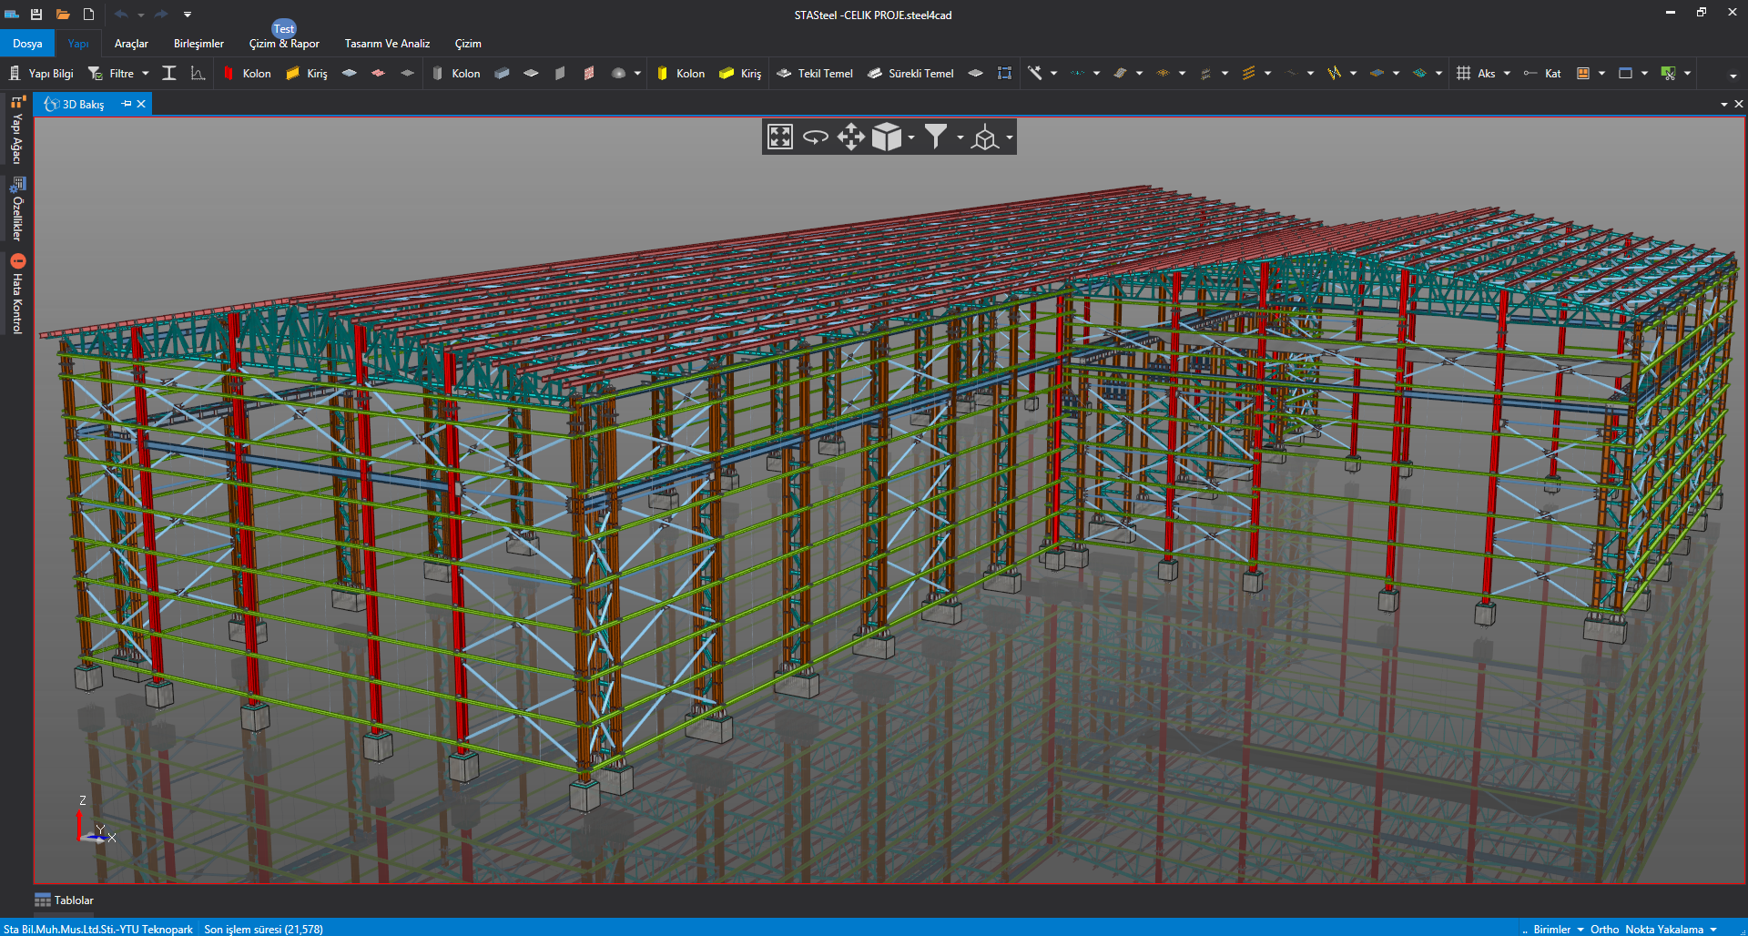Switch to the Birleşimler ribbon tab
The height and width of the screenshot is (936, 1748).
pos(198,44)
